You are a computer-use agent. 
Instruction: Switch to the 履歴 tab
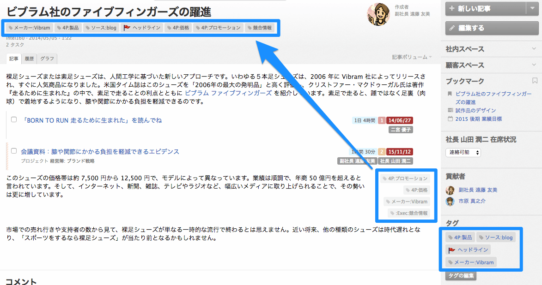pyautogui.click(x=29, y=59)
